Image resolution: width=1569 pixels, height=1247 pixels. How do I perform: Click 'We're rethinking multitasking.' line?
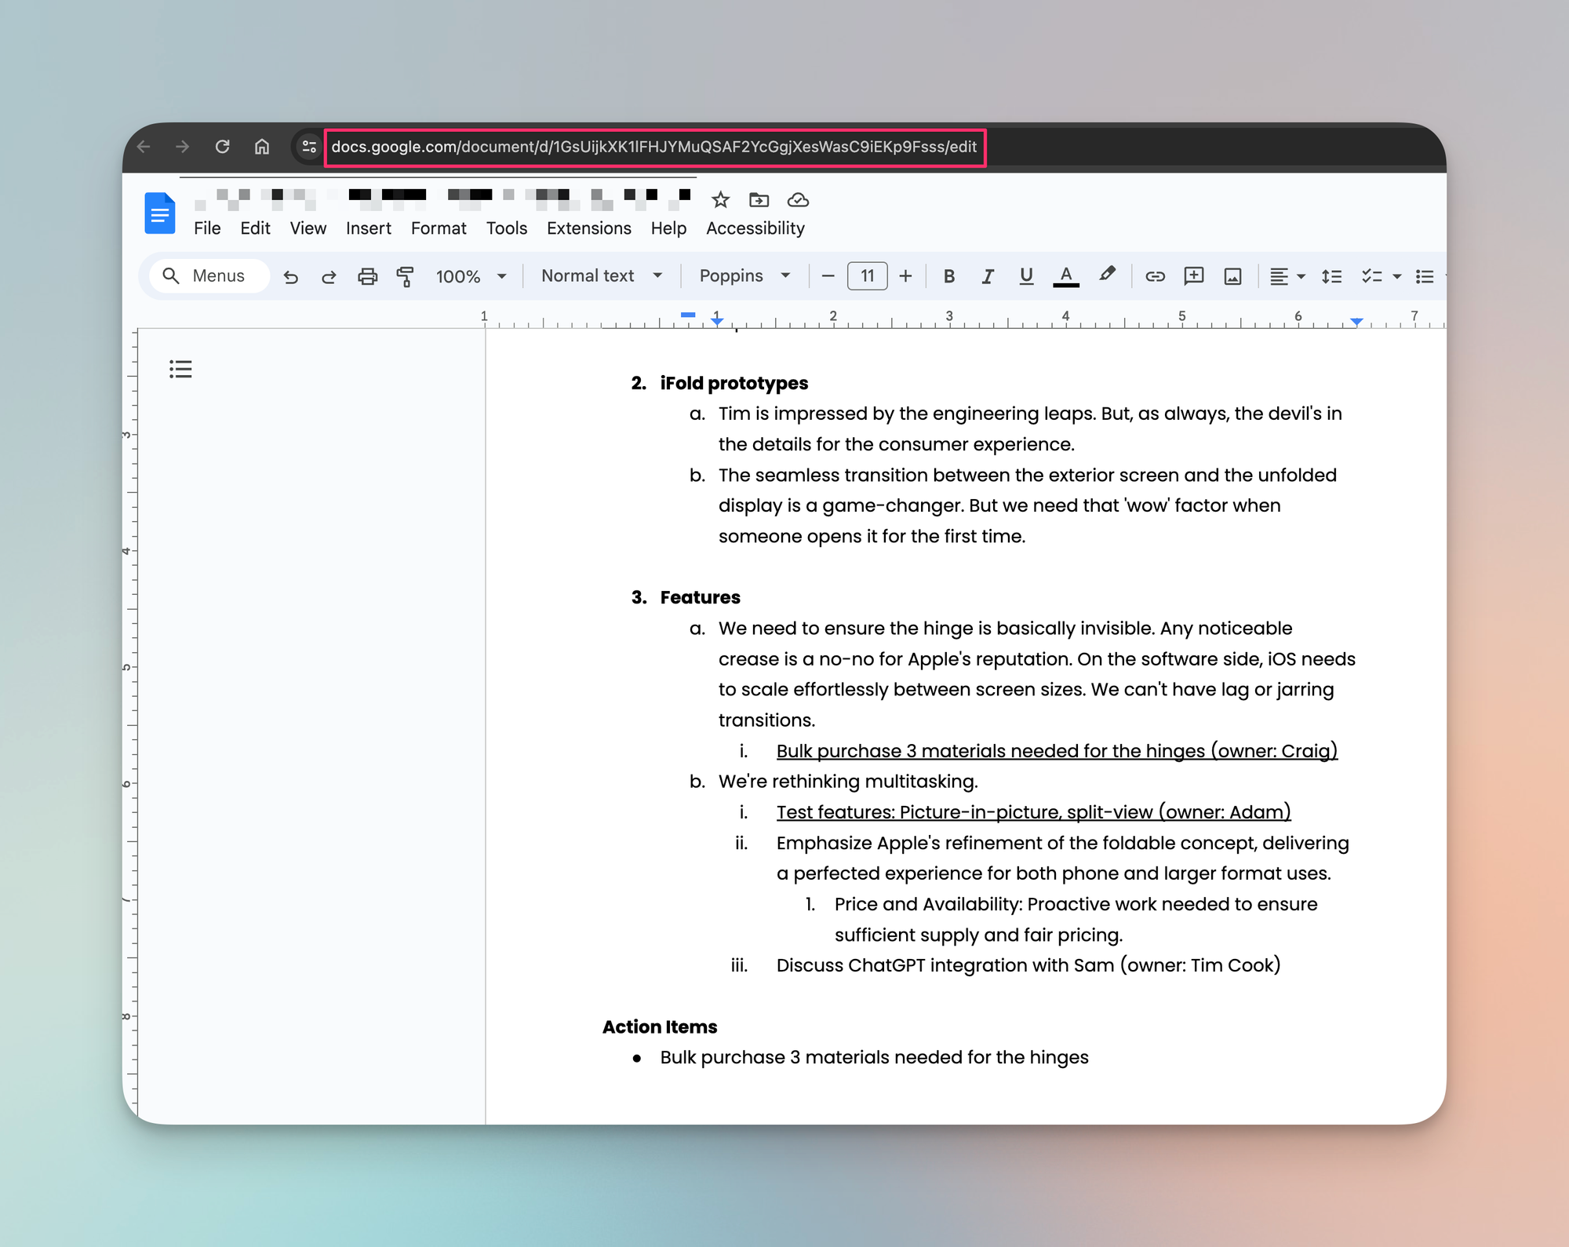pyautogui.click(x=848, y=782)
